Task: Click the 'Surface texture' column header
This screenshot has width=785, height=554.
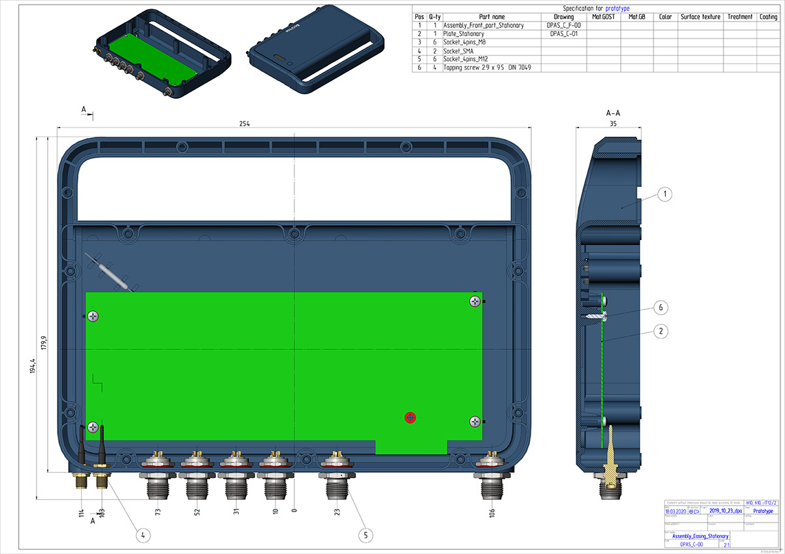Action: coord(700,16)
